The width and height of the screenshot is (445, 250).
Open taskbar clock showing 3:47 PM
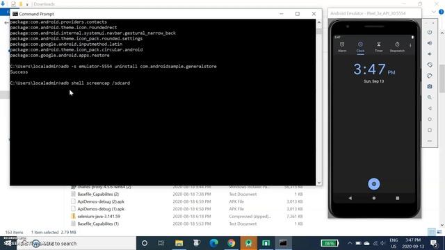[x=413, y=243]
